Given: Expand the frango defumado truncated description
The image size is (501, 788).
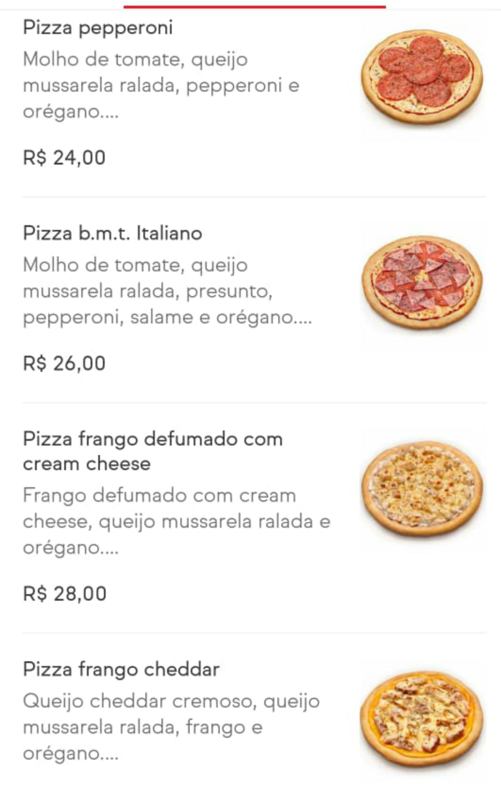Looking at the screenshot, I should tap(177, 522).
